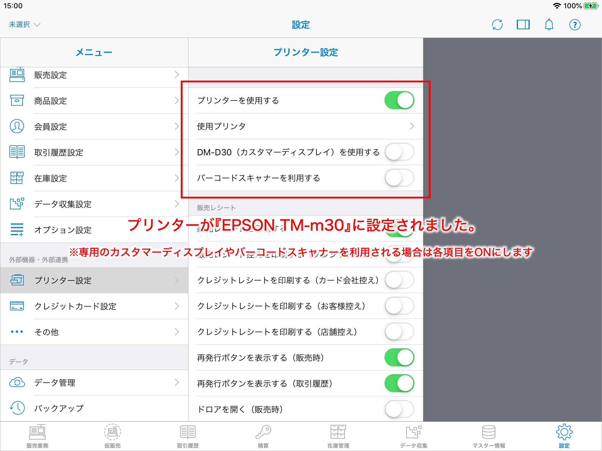
Task: Open the 未選択 store dropdown
Action: (x=24, y=25)
